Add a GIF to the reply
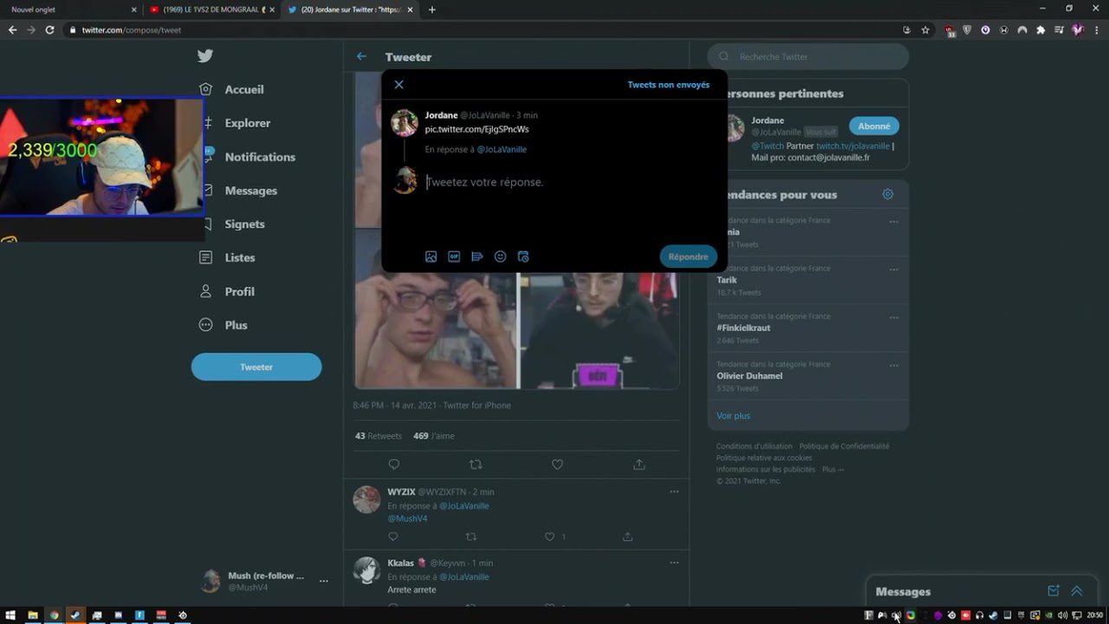The height and width of the screenshot is (624, 1109). pos(454,257)
